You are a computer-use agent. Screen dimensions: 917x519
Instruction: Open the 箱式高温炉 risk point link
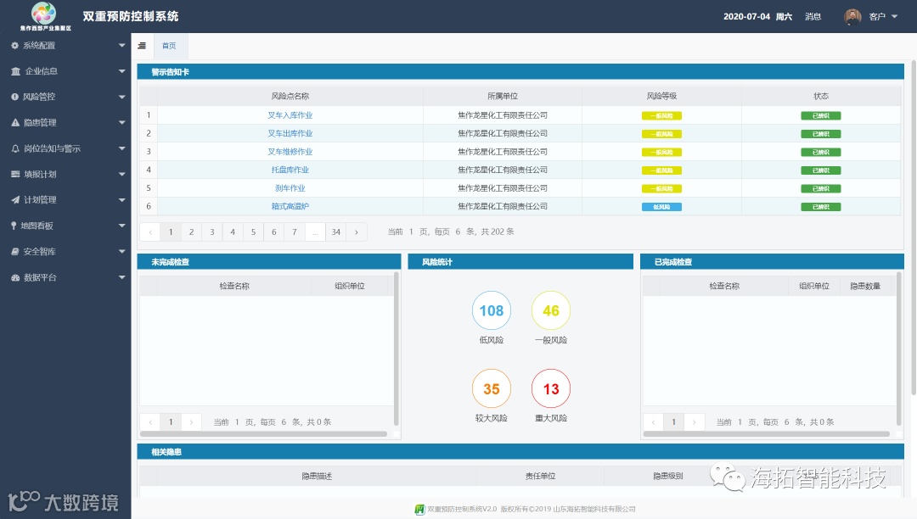pos(290,207)
